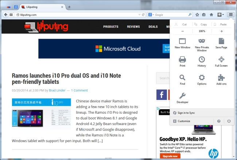The image size is (237, 160).
Task: Enter Full Screen mode
Action: click(x=221, y=62)
